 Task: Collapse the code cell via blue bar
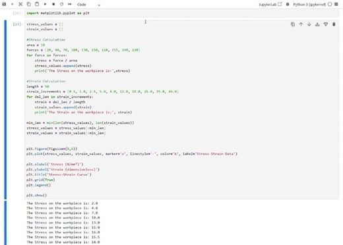(x=5, y=109)
